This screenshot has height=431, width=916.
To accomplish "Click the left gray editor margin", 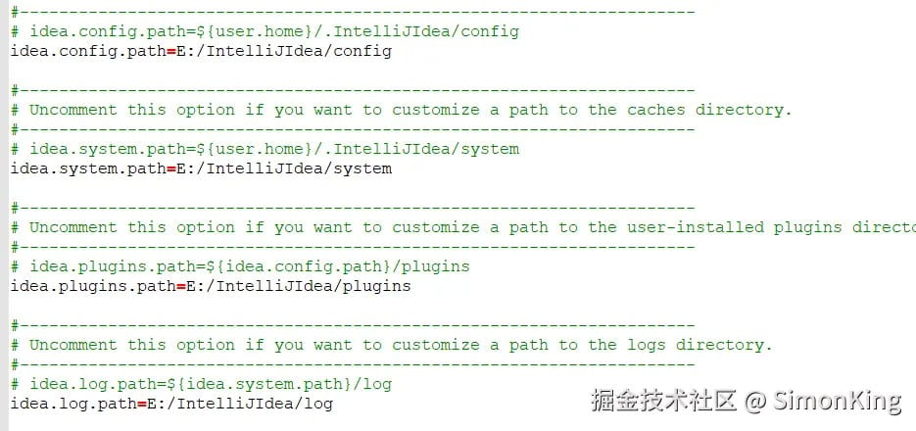I will [x=4, y=215].
